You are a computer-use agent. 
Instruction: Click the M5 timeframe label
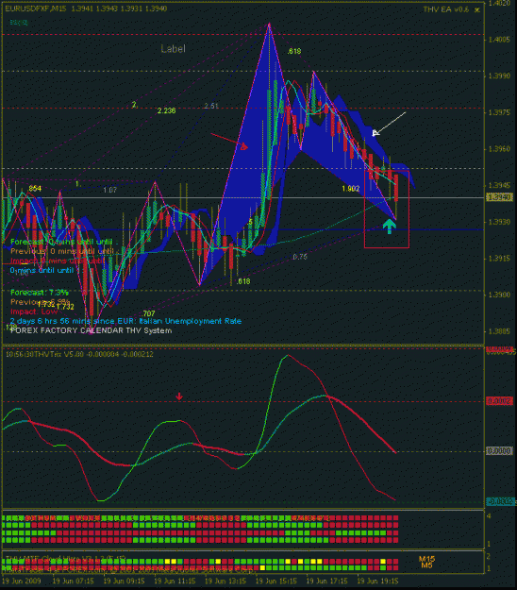coord(426,565)
